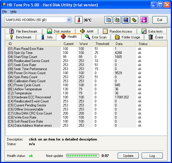172x163 pixels.
Task: Save screenshot floppy disk icon
Action: [x=125, y=20]
